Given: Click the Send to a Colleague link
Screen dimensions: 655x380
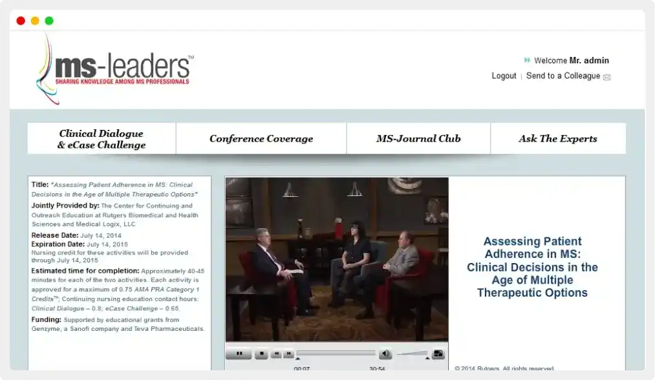Looking at the screenshot, I should tap(563, 76).
